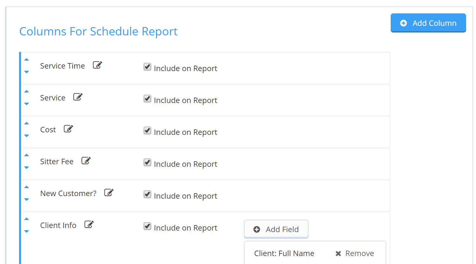Image resolution: width=476 pixels, height=264 pixels.
Task: Move New Customer? column up
Action: click(x=27, y=187)
